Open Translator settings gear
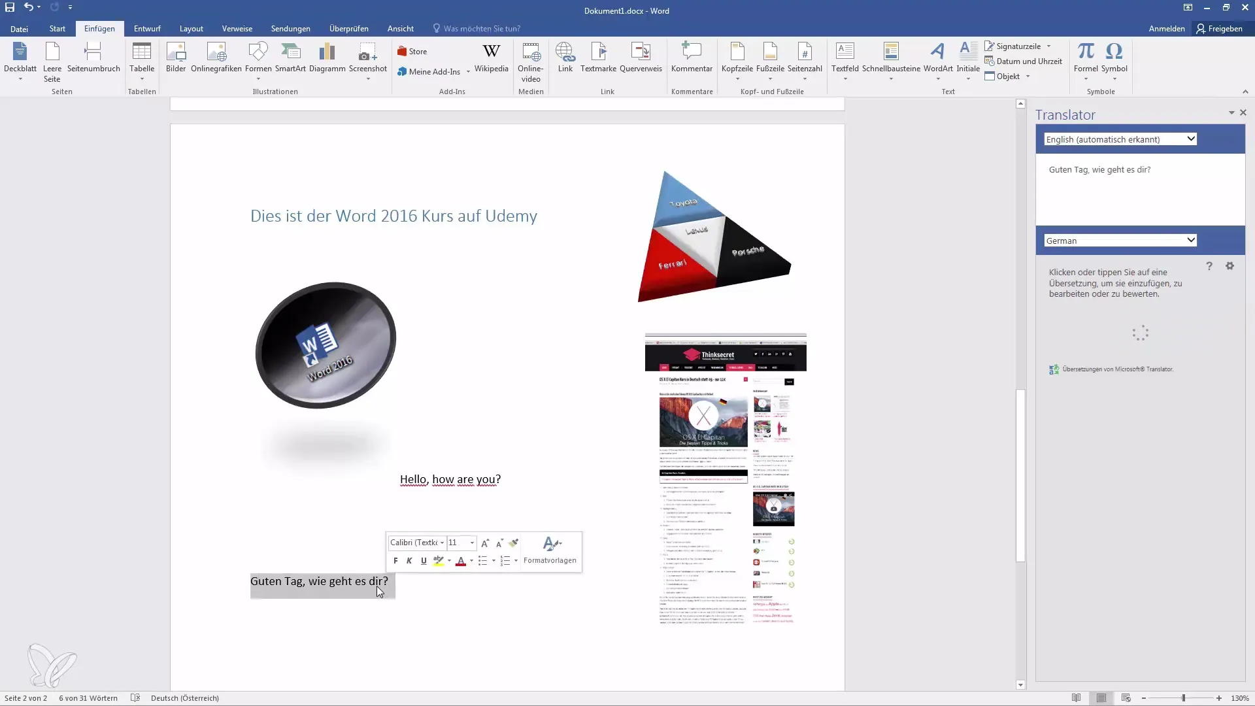 (x=1230, y=266)
